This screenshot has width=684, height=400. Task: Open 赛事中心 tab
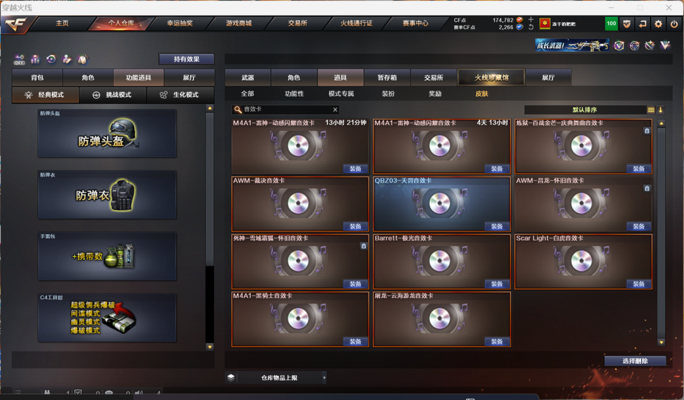(x=415, y=23)
